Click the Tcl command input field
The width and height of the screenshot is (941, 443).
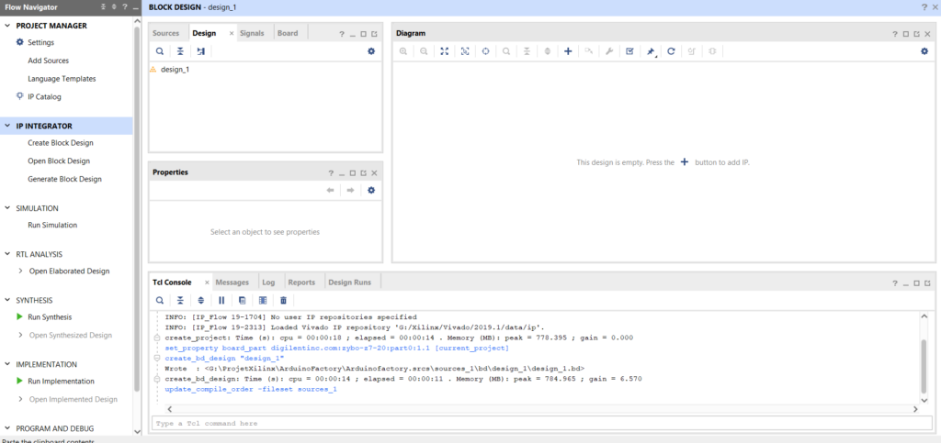pos(533,424)
